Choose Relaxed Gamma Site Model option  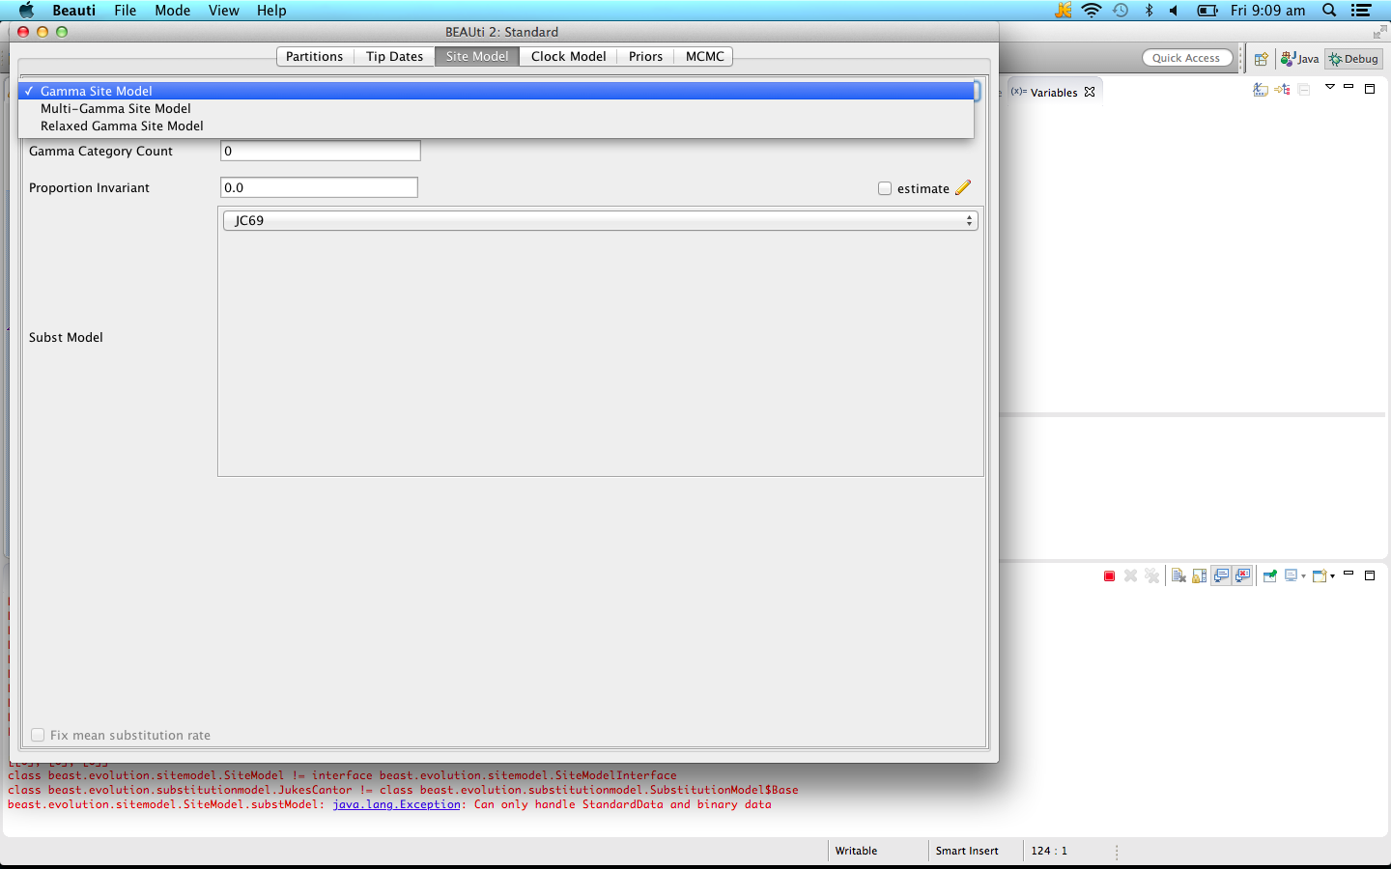[x=497, y=126]
